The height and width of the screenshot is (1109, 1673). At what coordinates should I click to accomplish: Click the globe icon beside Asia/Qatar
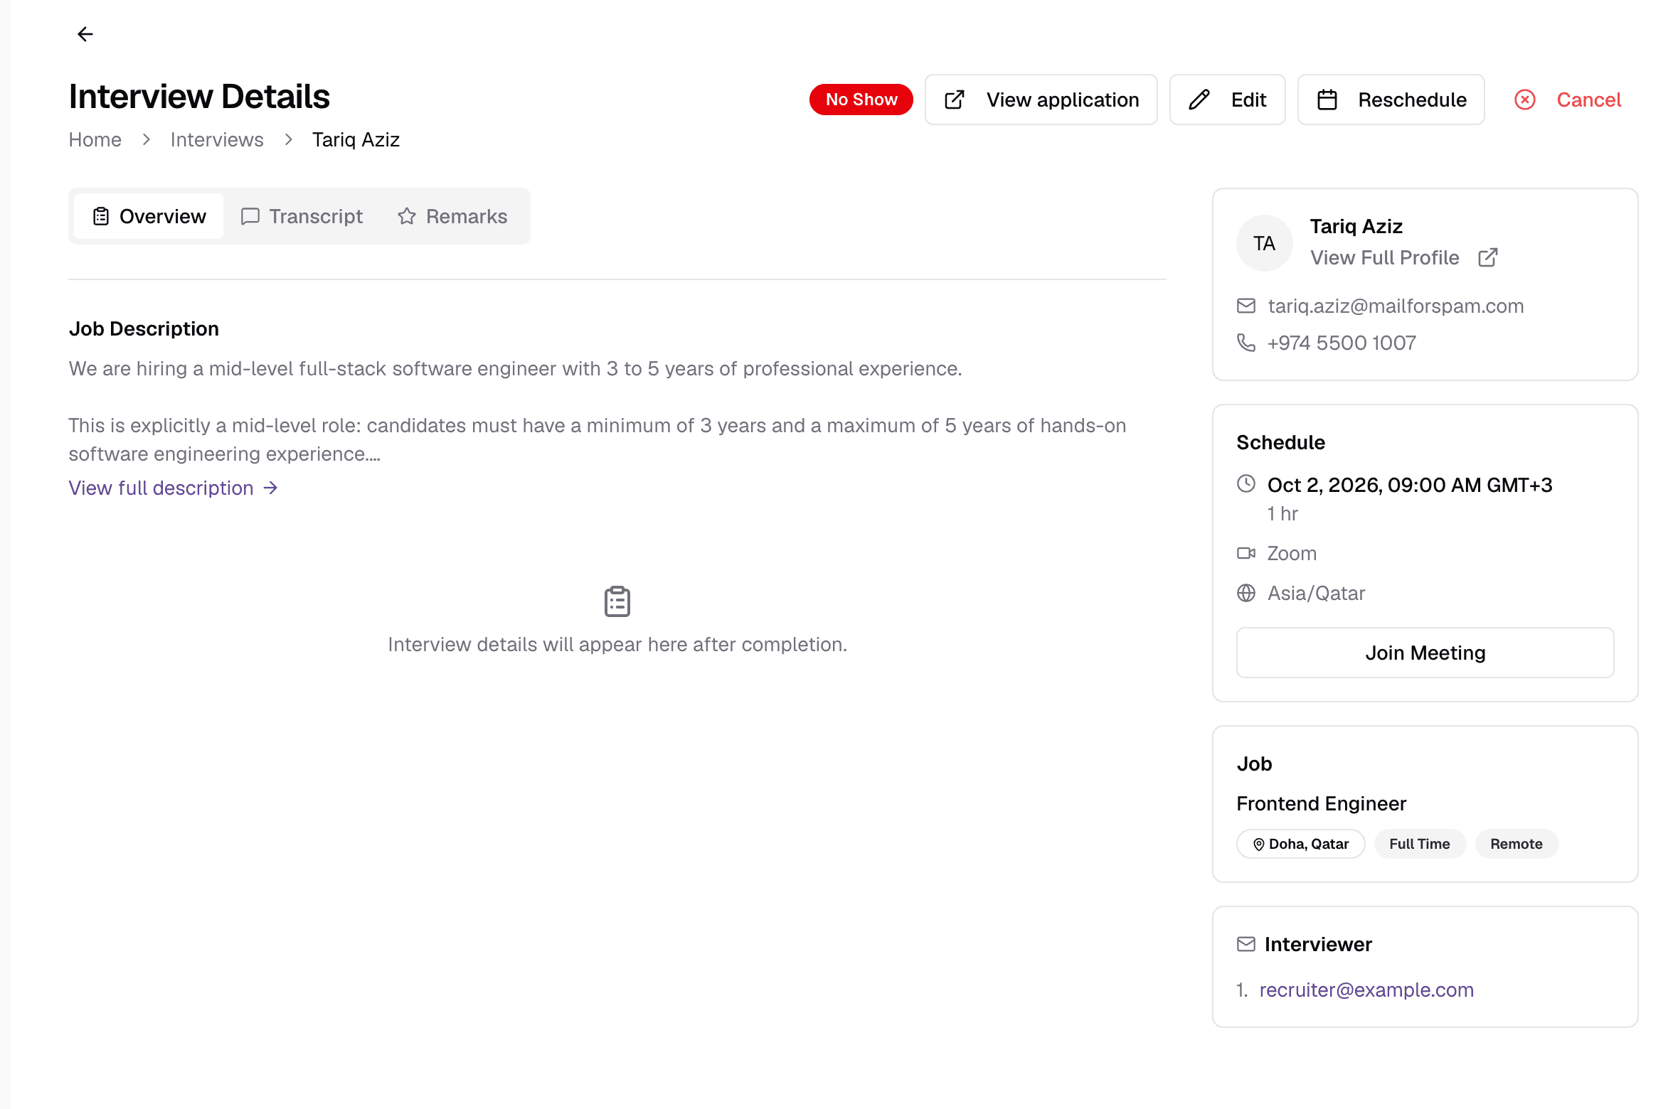tap(1246, 593)
